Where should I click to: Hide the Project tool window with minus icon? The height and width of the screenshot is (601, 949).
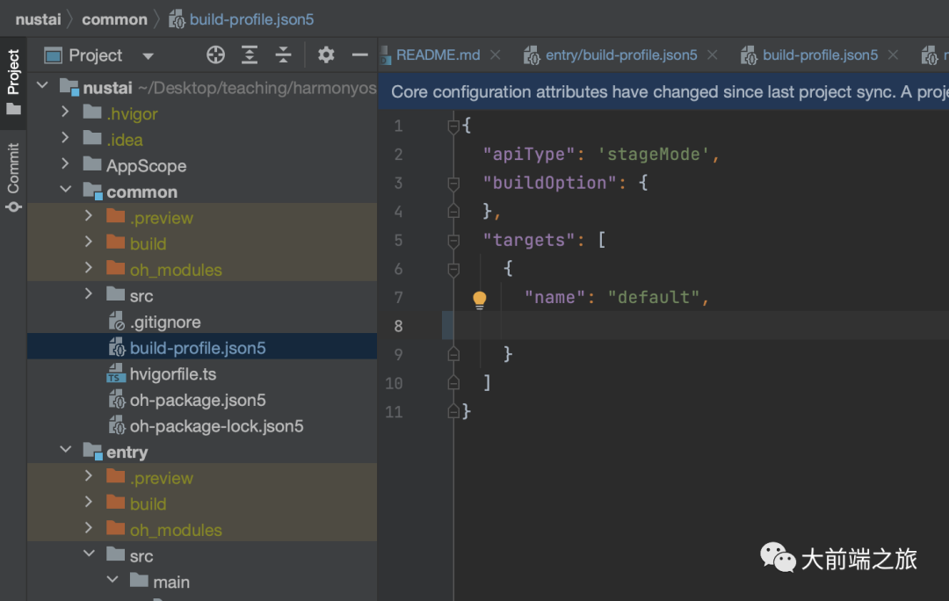coord(359,55)
